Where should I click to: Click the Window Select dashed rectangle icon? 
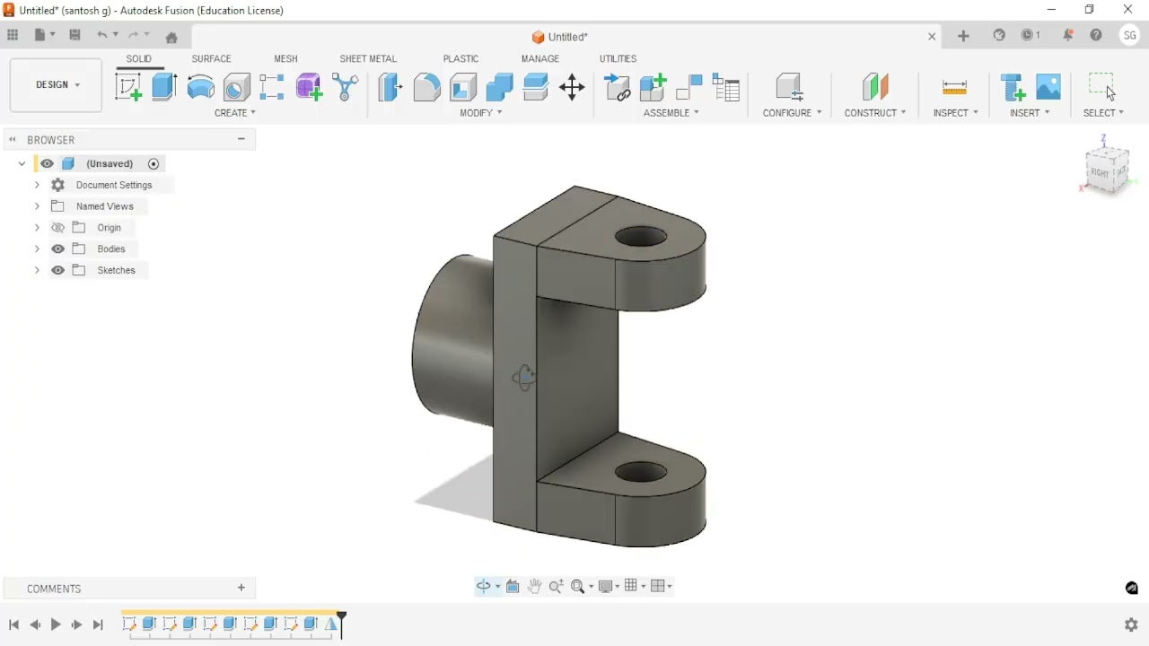coord(1101,85)
